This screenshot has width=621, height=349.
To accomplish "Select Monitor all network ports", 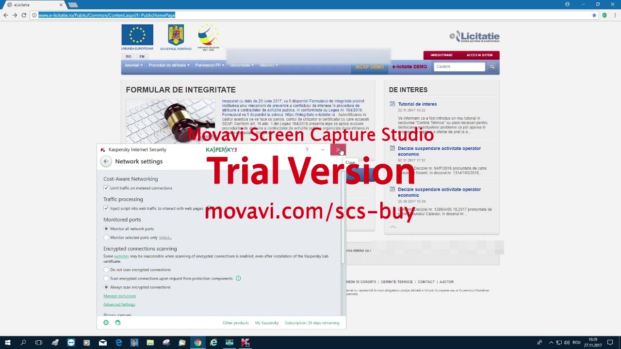I will click(x=106, y=229).
